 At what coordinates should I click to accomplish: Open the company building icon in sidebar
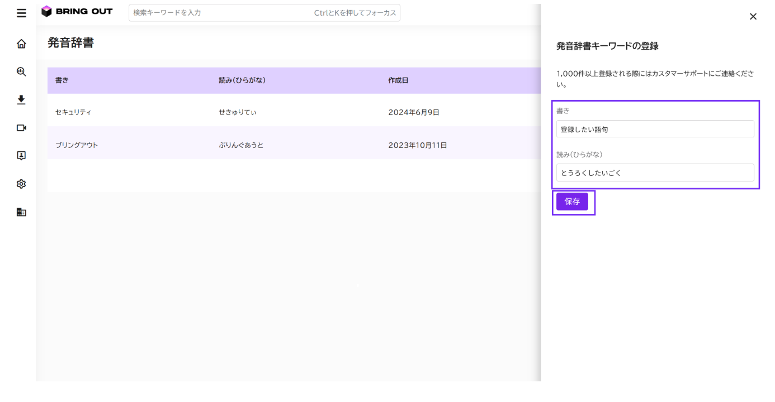(x=21, y=212)
